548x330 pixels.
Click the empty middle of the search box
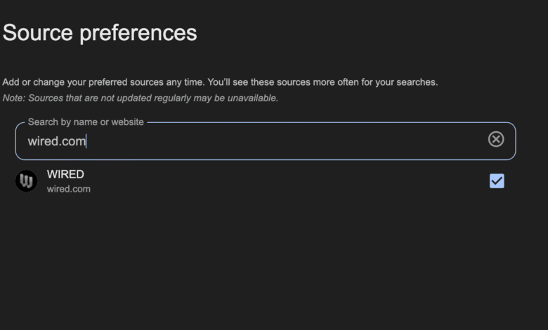tap(281, 141)
